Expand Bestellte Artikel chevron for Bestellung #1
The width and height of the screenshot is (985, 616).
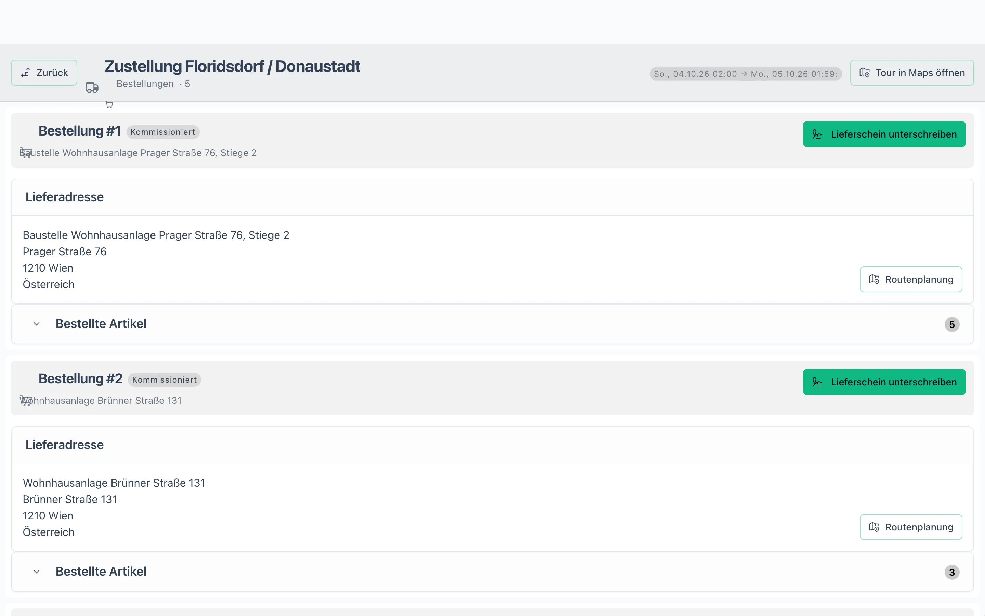[x=37, y=324]
